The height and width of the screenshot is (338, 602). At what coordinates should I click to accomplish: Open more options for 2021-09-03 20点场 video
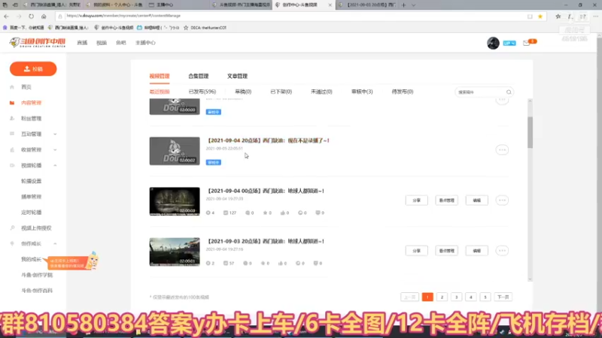502,251
